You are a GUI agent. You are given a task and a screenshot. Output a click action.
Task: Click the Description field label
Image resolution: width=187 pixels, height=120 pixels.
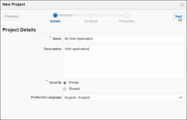(x=53, y=49)
